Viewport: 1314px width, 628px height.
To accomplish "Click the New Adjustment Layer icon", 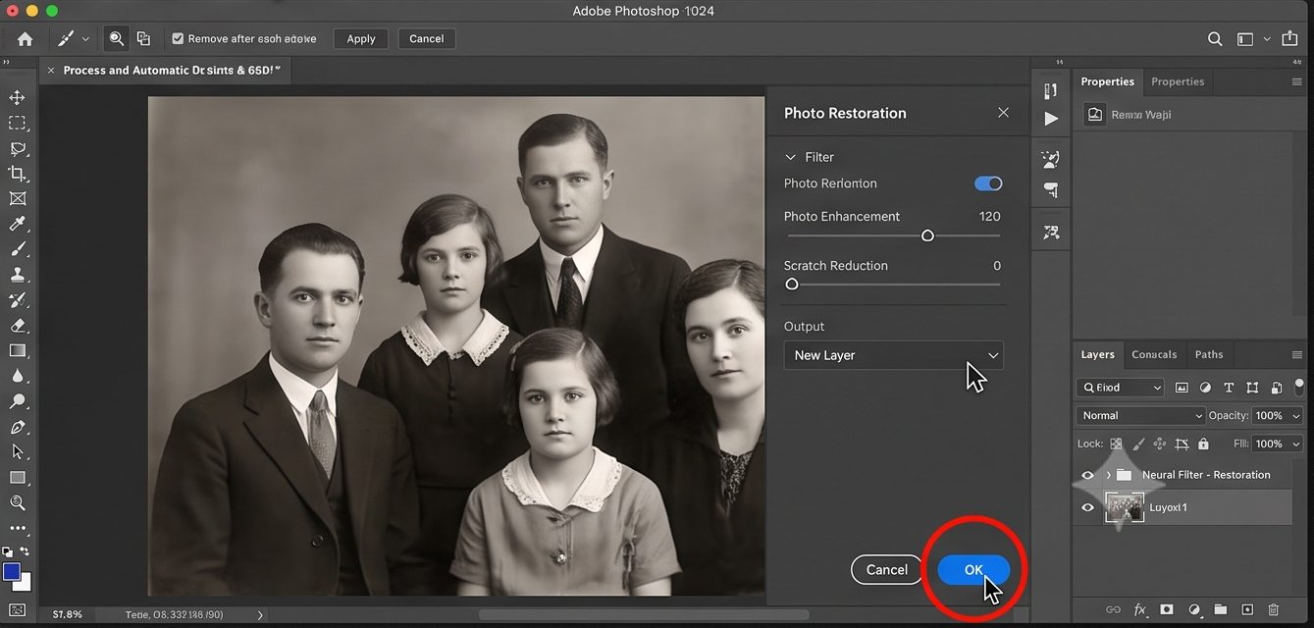I will pyautogui.click(x=1194, y=610).
